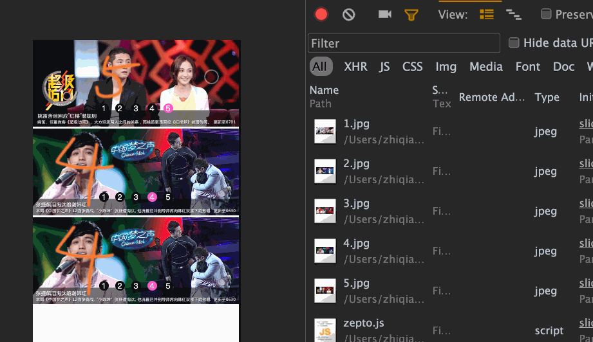Image resolution: width=593 pixels, height=342 pixels.
Task: Filter requests by Font
Action: click(528, 67)
